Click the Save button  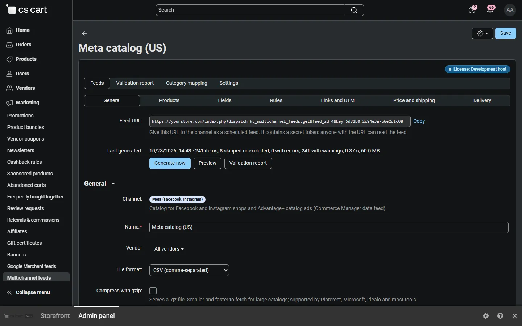click(506, 33)
